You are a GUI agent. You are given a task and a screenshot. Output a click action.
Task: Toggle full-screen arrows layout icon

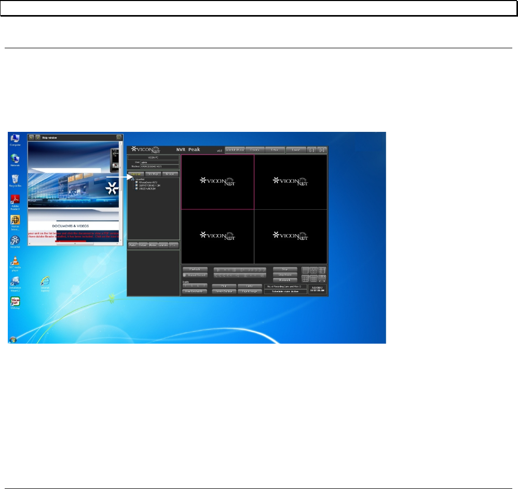[322, 279]
